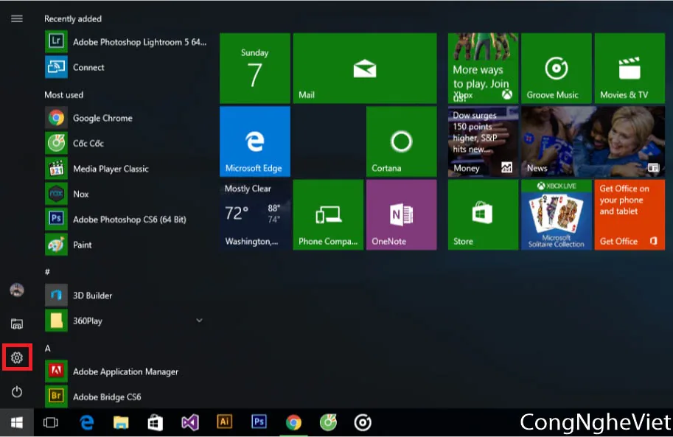Open the Weather tile for Washington

pos(255,214)
